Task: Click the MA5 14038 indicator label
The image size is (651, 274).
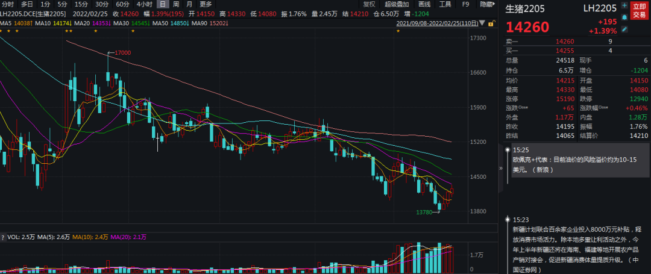Action: coord(16,23)
